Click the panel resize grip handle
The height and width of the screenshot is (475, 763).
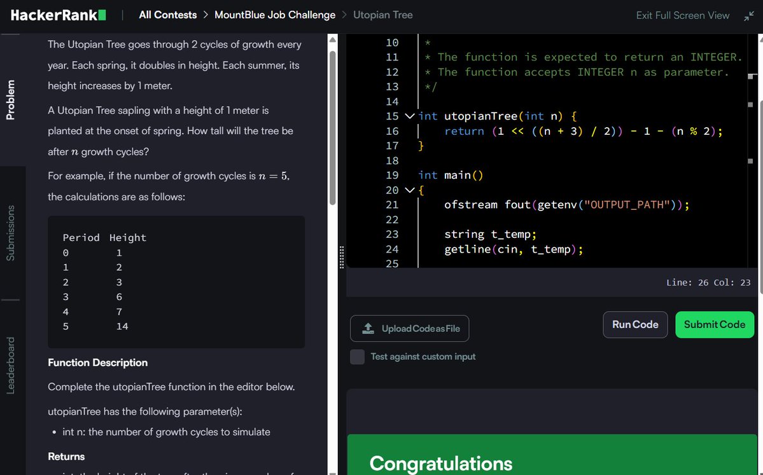[x=342, y=257]
